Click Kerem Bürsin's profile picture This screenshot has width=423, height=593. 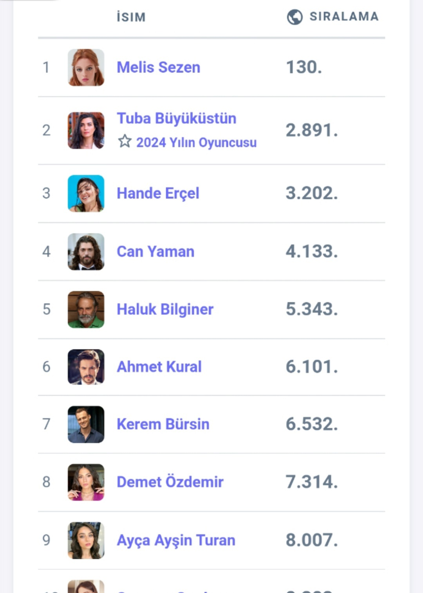point(86,424)
